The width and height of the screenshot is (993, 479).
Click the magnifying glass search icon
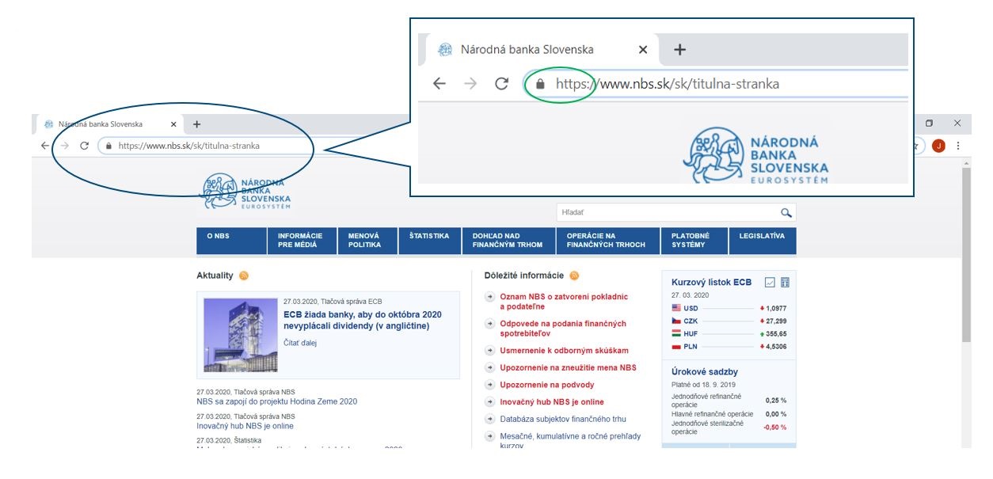[x=786, y=213]
